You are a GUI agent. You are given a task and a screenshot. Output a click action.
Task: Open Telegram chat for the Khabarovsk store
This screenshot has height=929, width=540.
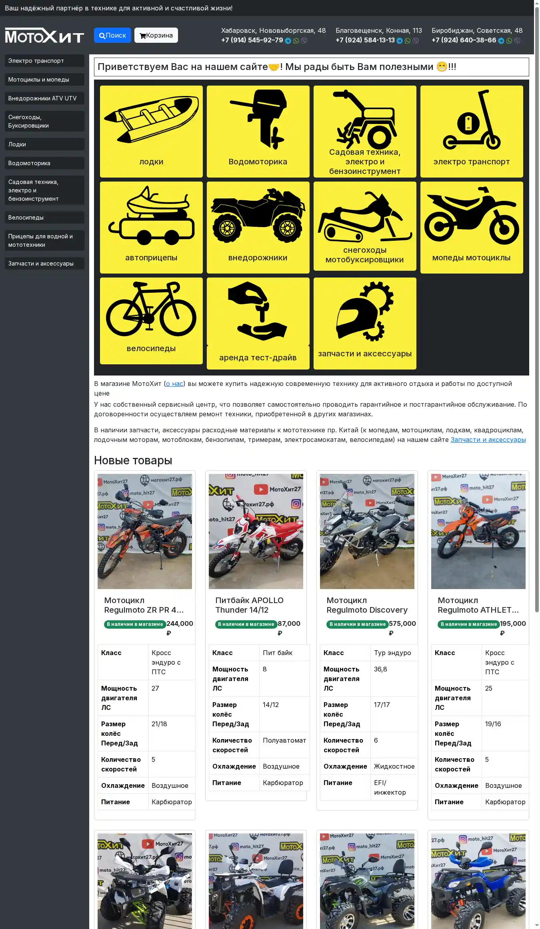point(288,41)
